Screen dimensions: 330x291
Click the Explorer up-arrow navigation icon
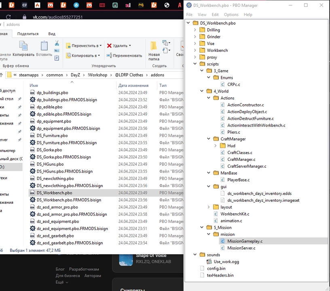(1, 75)
